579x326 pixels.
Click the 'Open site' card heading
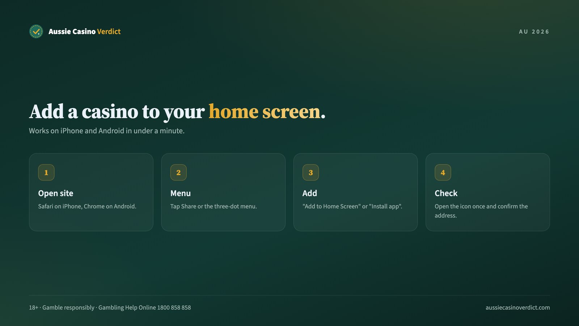click(x=56, y=193)
